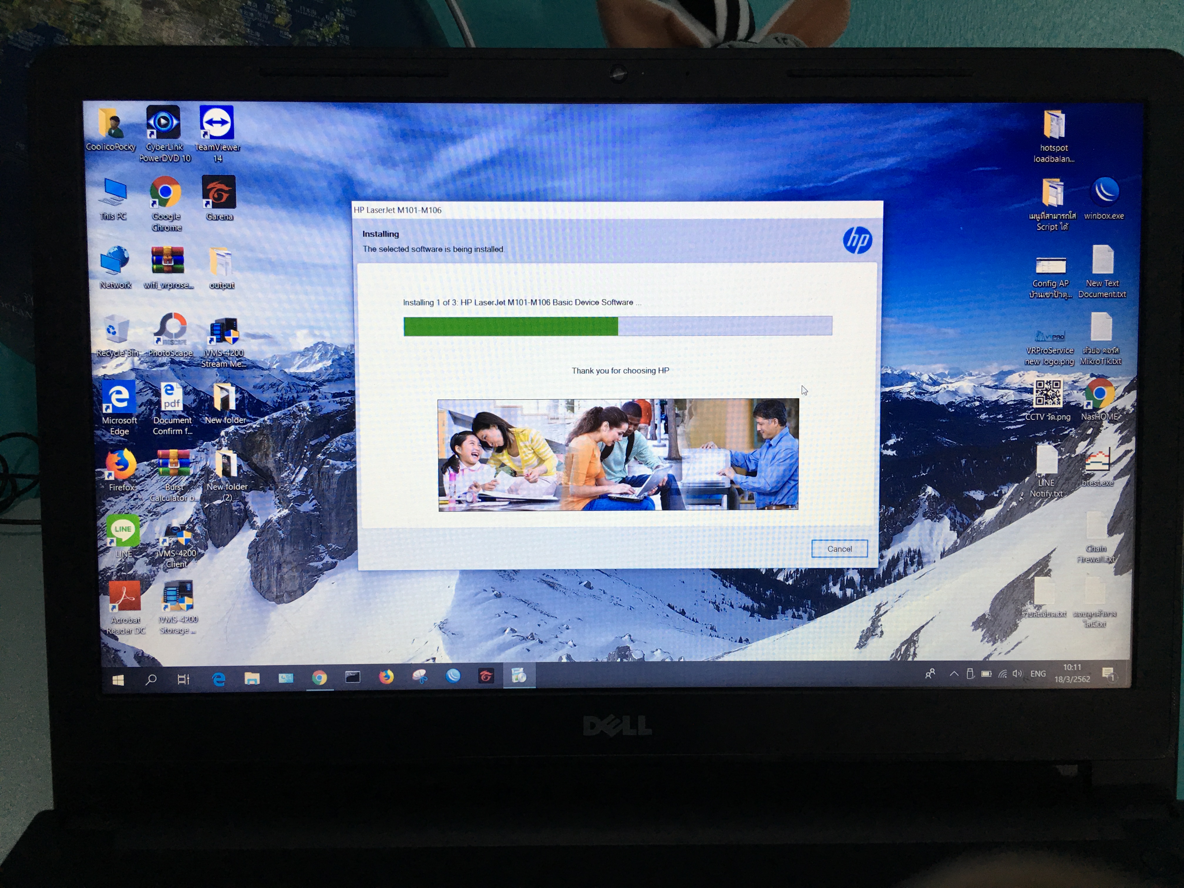The image size is (1184, 888).
Task: Open File Explorer from taskbar
Action: pos(252,678)
